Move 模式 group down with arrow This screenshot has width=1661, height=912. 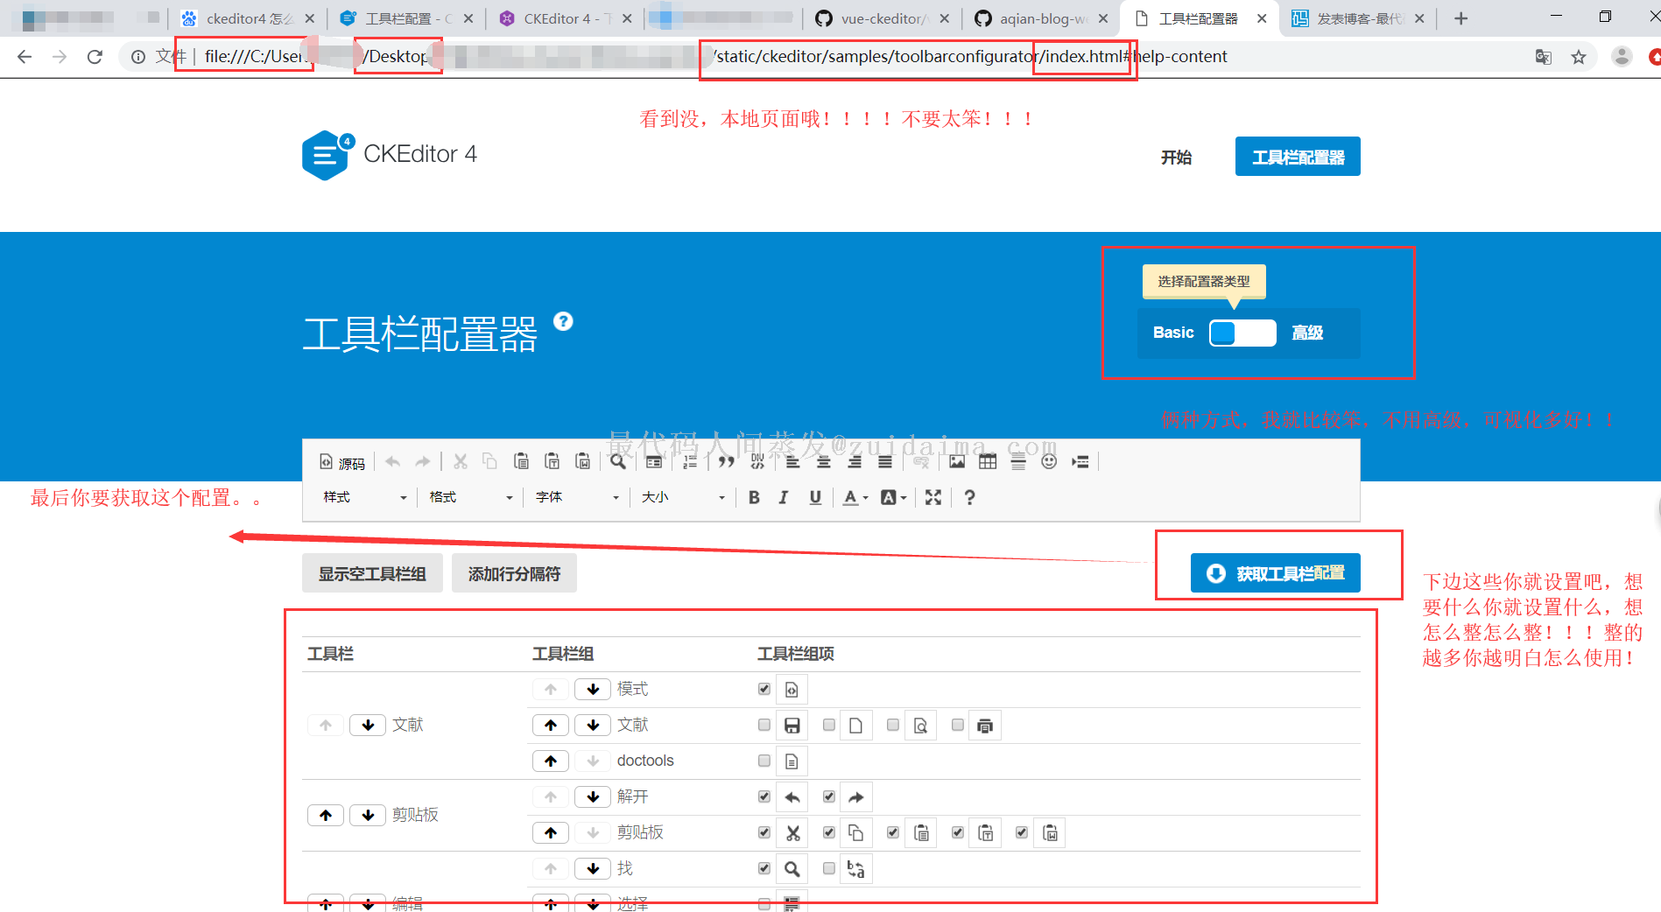click(x=593, y=689)
